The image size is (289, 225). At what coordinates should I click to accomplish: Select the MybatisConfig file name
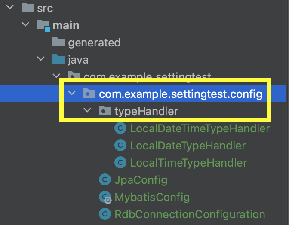point(152,198)
